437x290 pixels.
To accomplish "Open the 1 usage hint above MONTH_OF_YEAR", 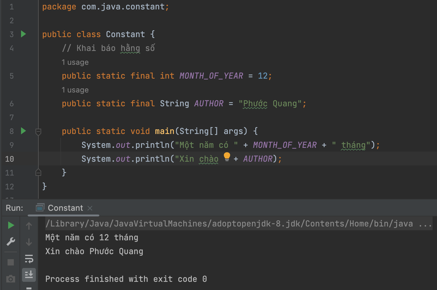I will [x=75, y=62].
